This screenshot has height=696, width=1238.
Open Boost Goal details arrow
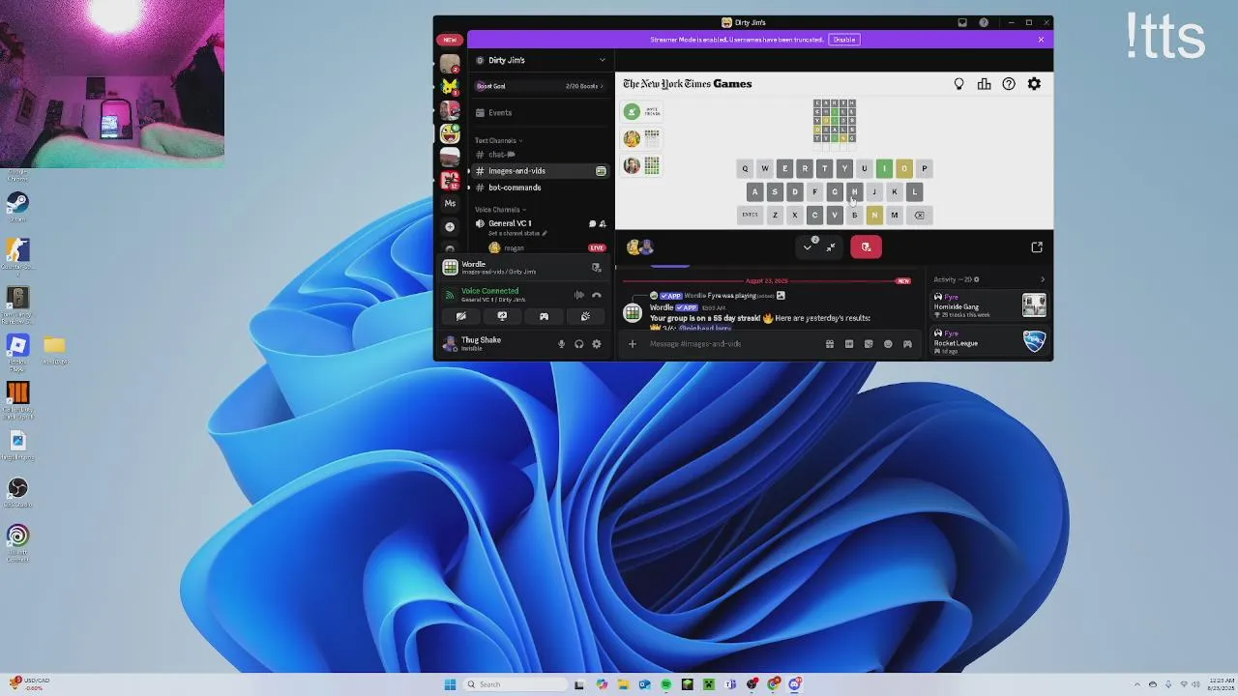603,86
